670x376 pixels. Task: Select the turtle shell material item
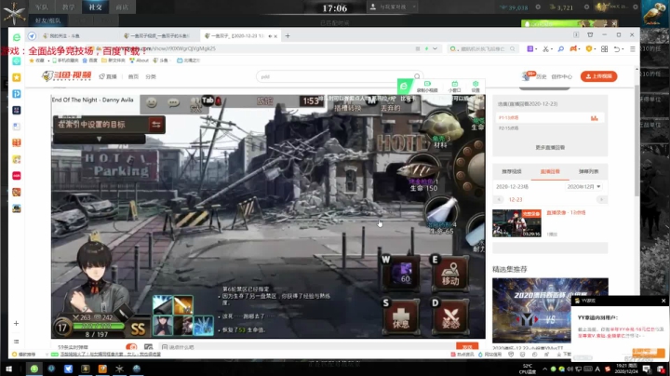click(441, 128)
